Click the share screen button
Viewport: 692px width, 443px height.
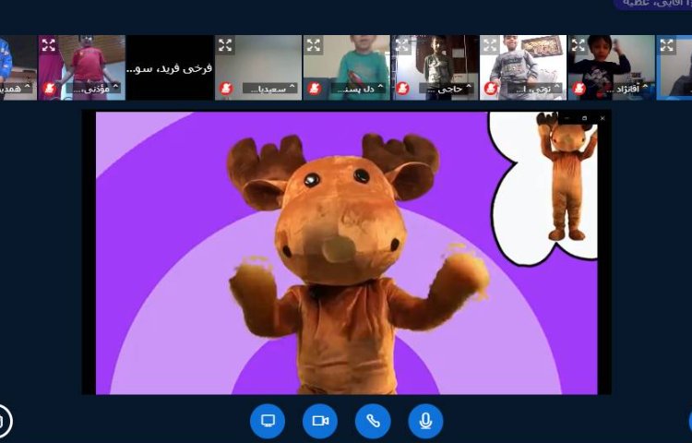point(268,421)
